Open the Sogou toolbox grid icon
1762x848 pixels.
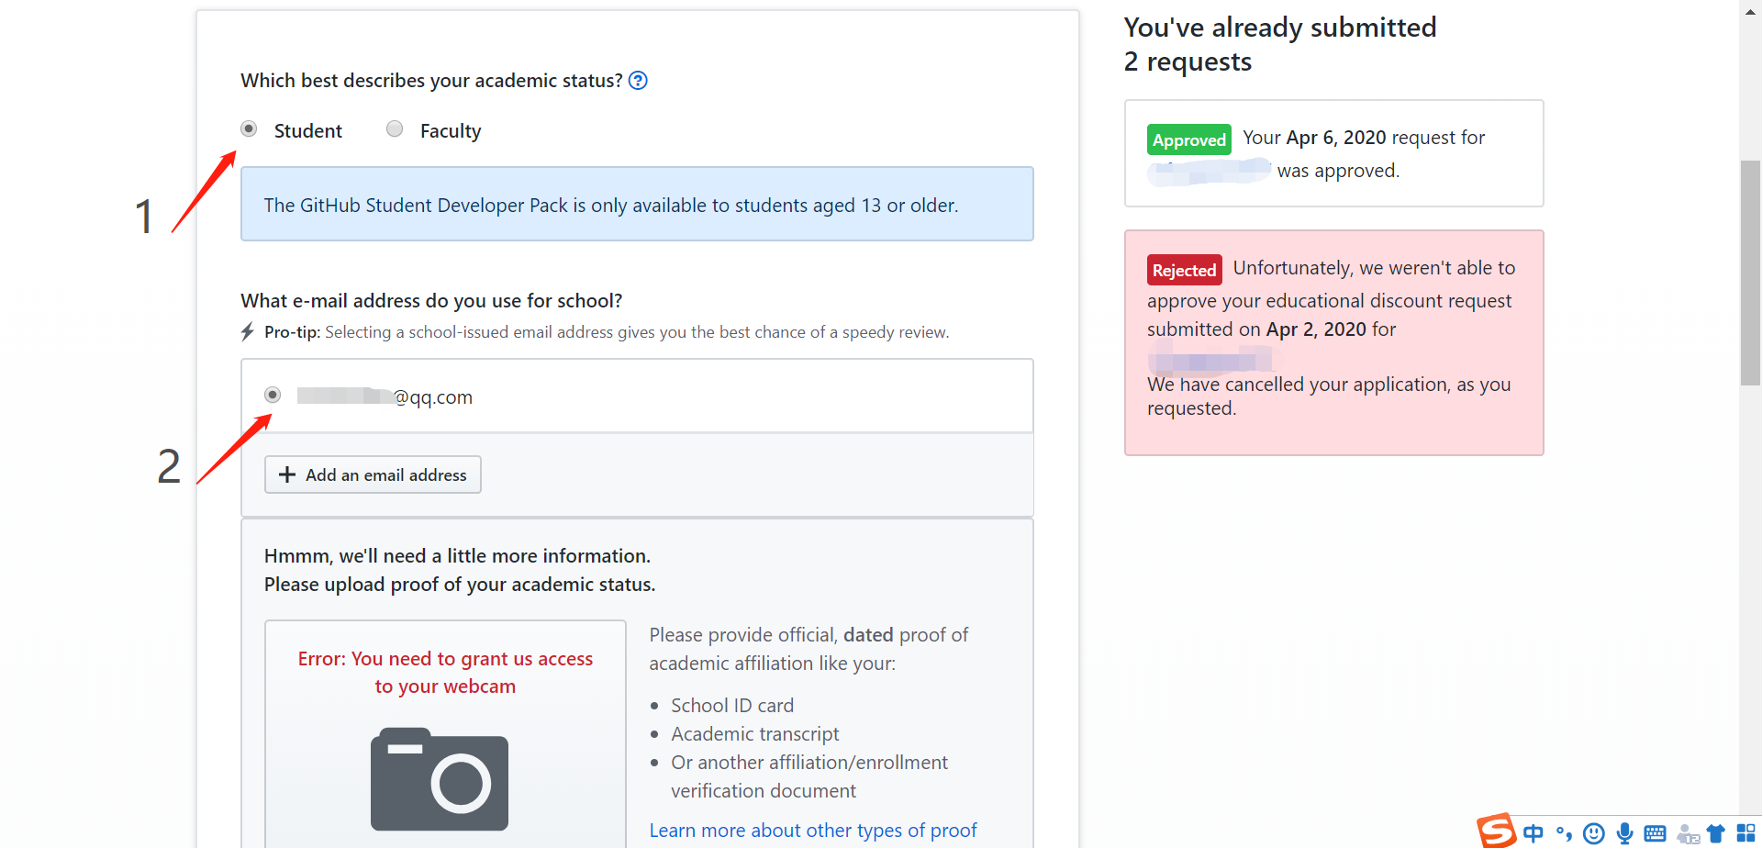tap(1745, 833)
